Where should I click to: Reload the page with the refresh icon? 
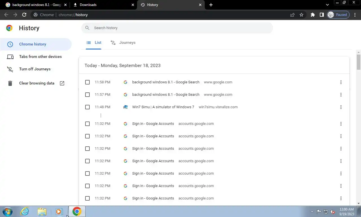(x=24, y=15)
